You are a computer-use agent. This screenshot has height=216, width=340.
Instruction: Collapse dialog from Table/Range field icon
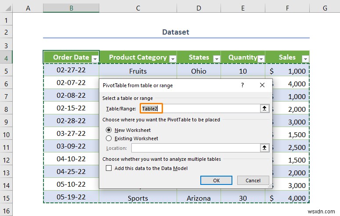[x=264, y=109]
